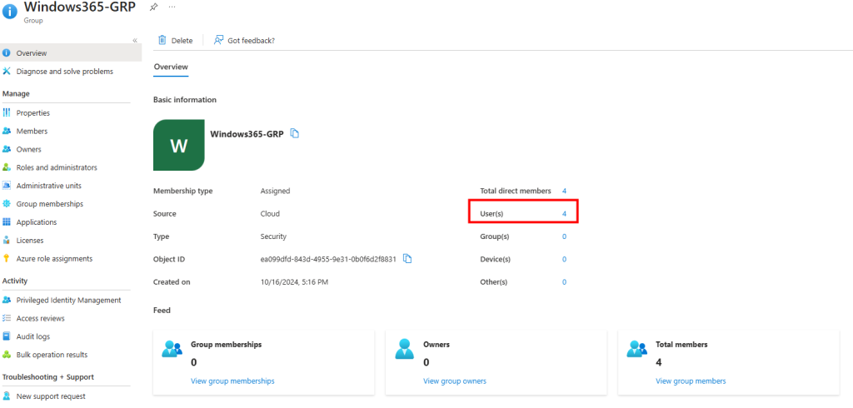Select the Overview tab
The image size is (853, 408).
pos(171,67)
